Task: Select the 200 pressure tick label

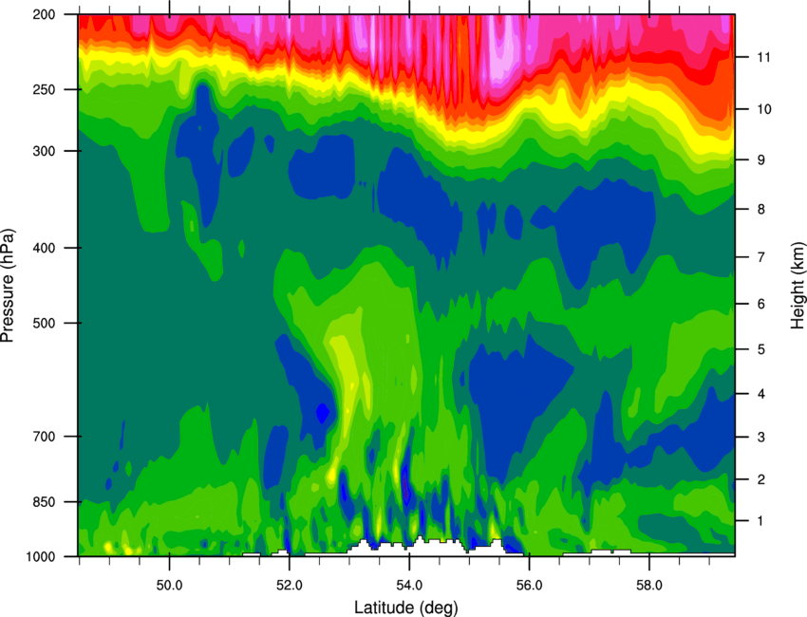Action: click(45, 14)
